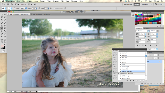
Task: Delete action using Actions panel trash icon
Action: coord(144,81)
